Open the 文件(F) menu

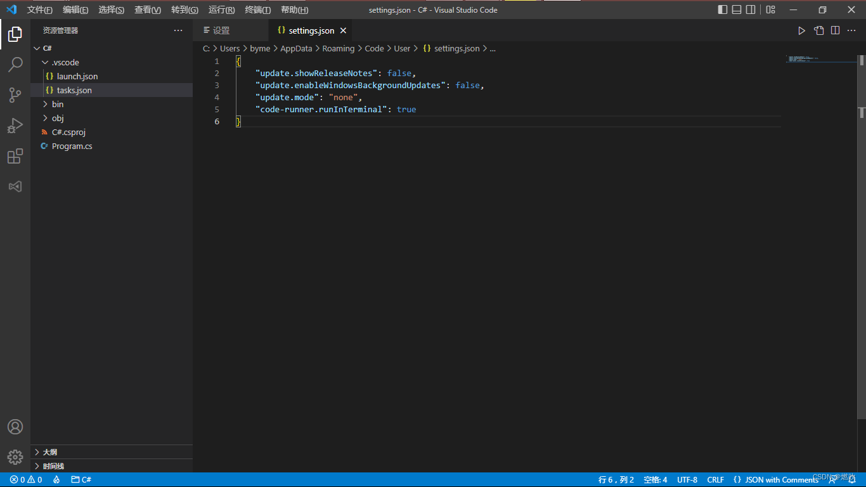click(39, 10)
